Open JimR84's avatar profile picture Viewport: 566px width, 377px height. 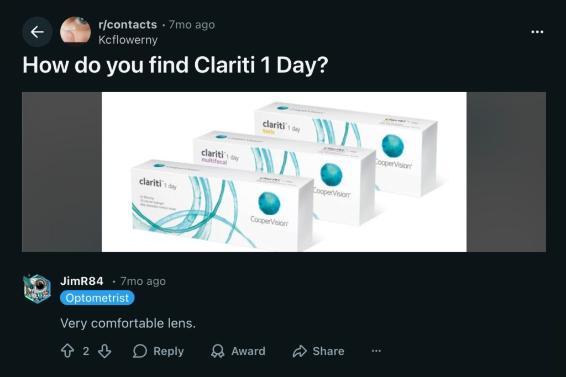coord(38,289)
